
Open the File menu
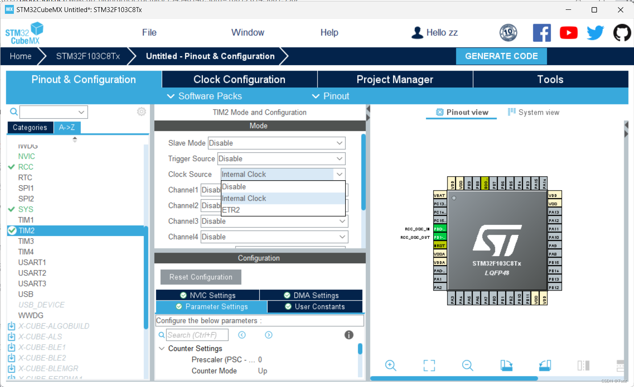149,33
